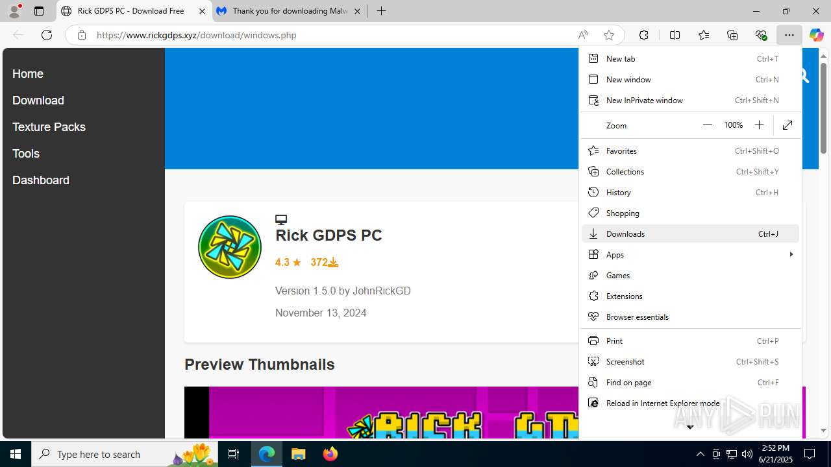The width and height of the screenshot is (831, 467).
Task: Click the Rick GDPS app logo
Action: click(230, 247)
